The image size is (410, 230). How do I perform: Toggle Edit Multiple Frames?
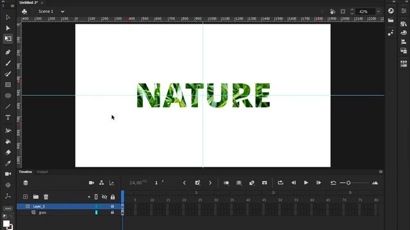(239, 183)
